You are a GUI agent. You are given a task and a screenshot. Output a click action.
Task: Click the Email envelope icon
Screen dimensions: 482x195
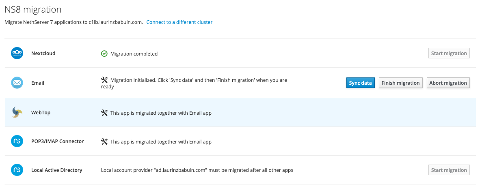17,83
